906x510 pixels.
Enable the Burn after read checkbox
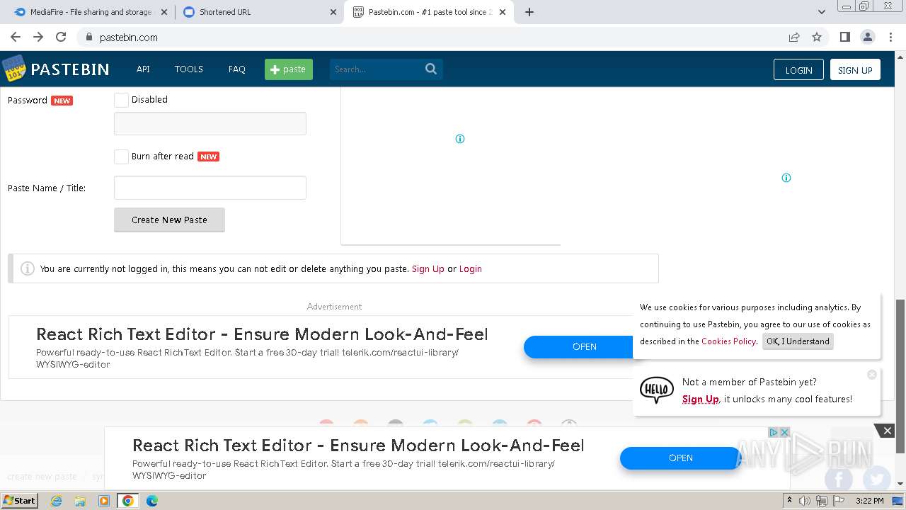122,157
